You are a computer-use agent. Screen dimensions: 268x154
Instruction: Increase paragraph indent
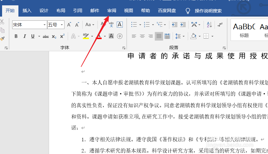tap(183, 25)
